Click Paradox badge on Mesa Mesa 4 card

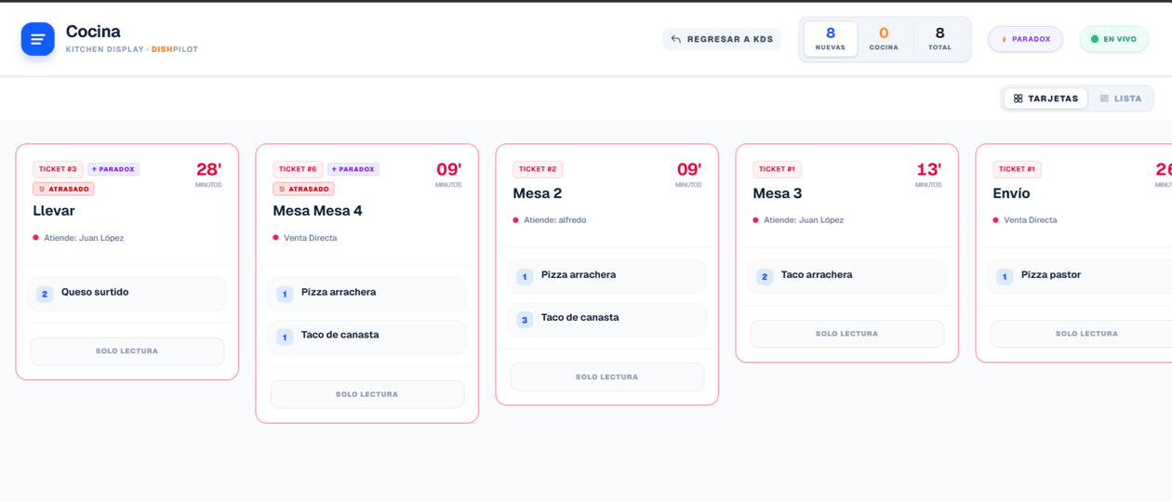(x=353, y=169)
